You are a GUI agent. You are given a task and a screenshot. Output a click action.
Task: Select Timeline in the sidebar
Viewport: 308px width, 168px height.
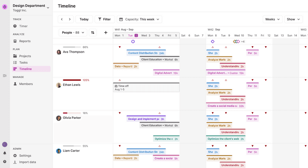pyautogui.click(x=31, y=69)
